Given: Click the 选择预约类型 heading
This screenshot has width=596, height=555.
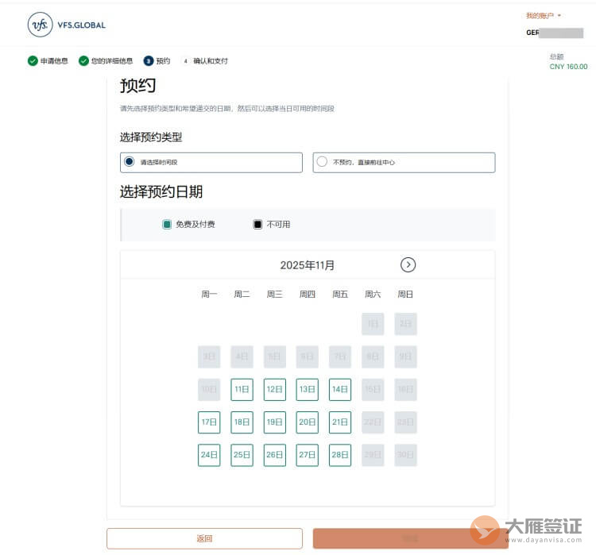Looking at the screenshot, I should click(x=151, y=137).
